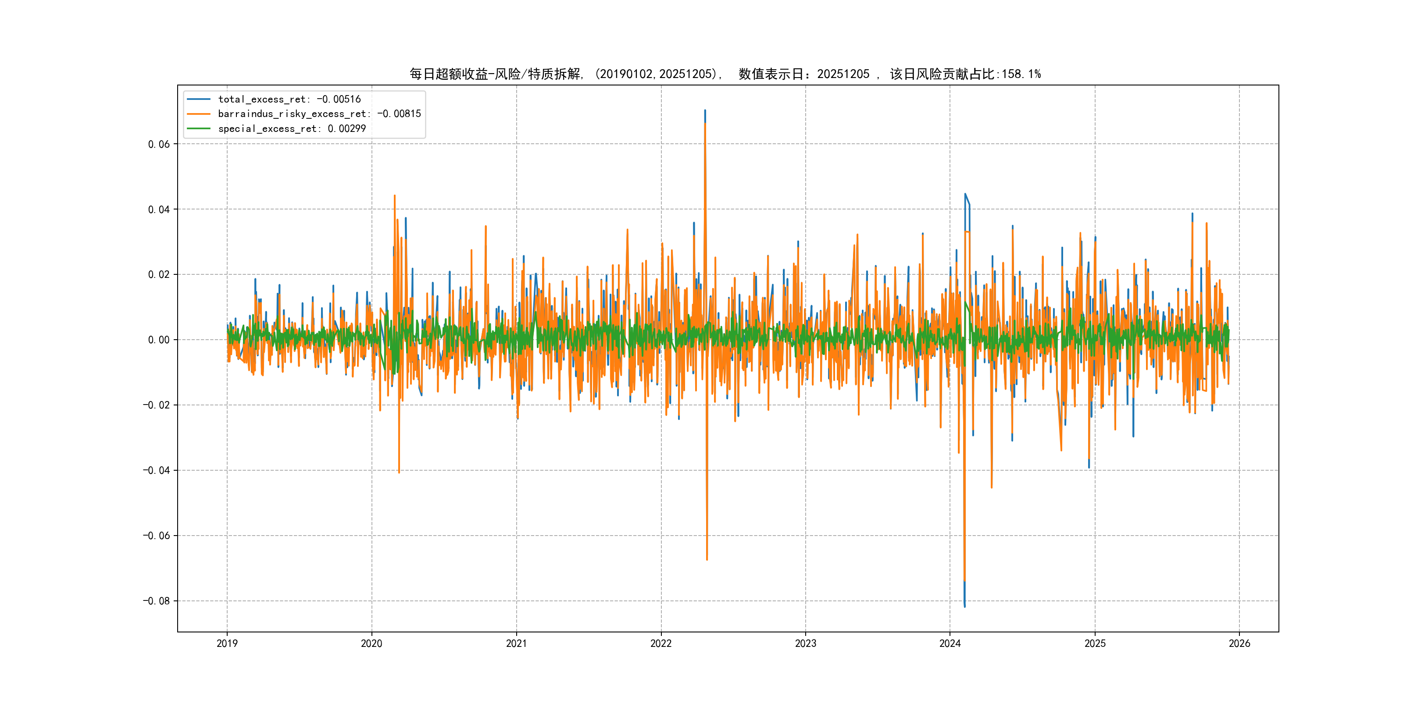The height and width of the screenshot is (710, 1421).
Task: Click the 2019 x-axis tick label
Action: tap(227, 643)
